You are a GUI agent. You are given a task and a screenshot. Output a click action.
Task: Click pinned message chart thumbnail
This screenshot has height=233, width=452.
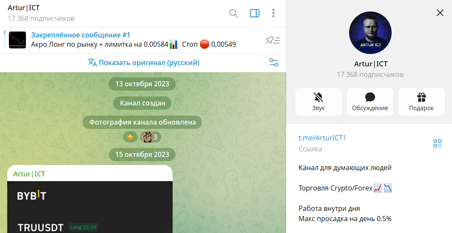[17, 40]
